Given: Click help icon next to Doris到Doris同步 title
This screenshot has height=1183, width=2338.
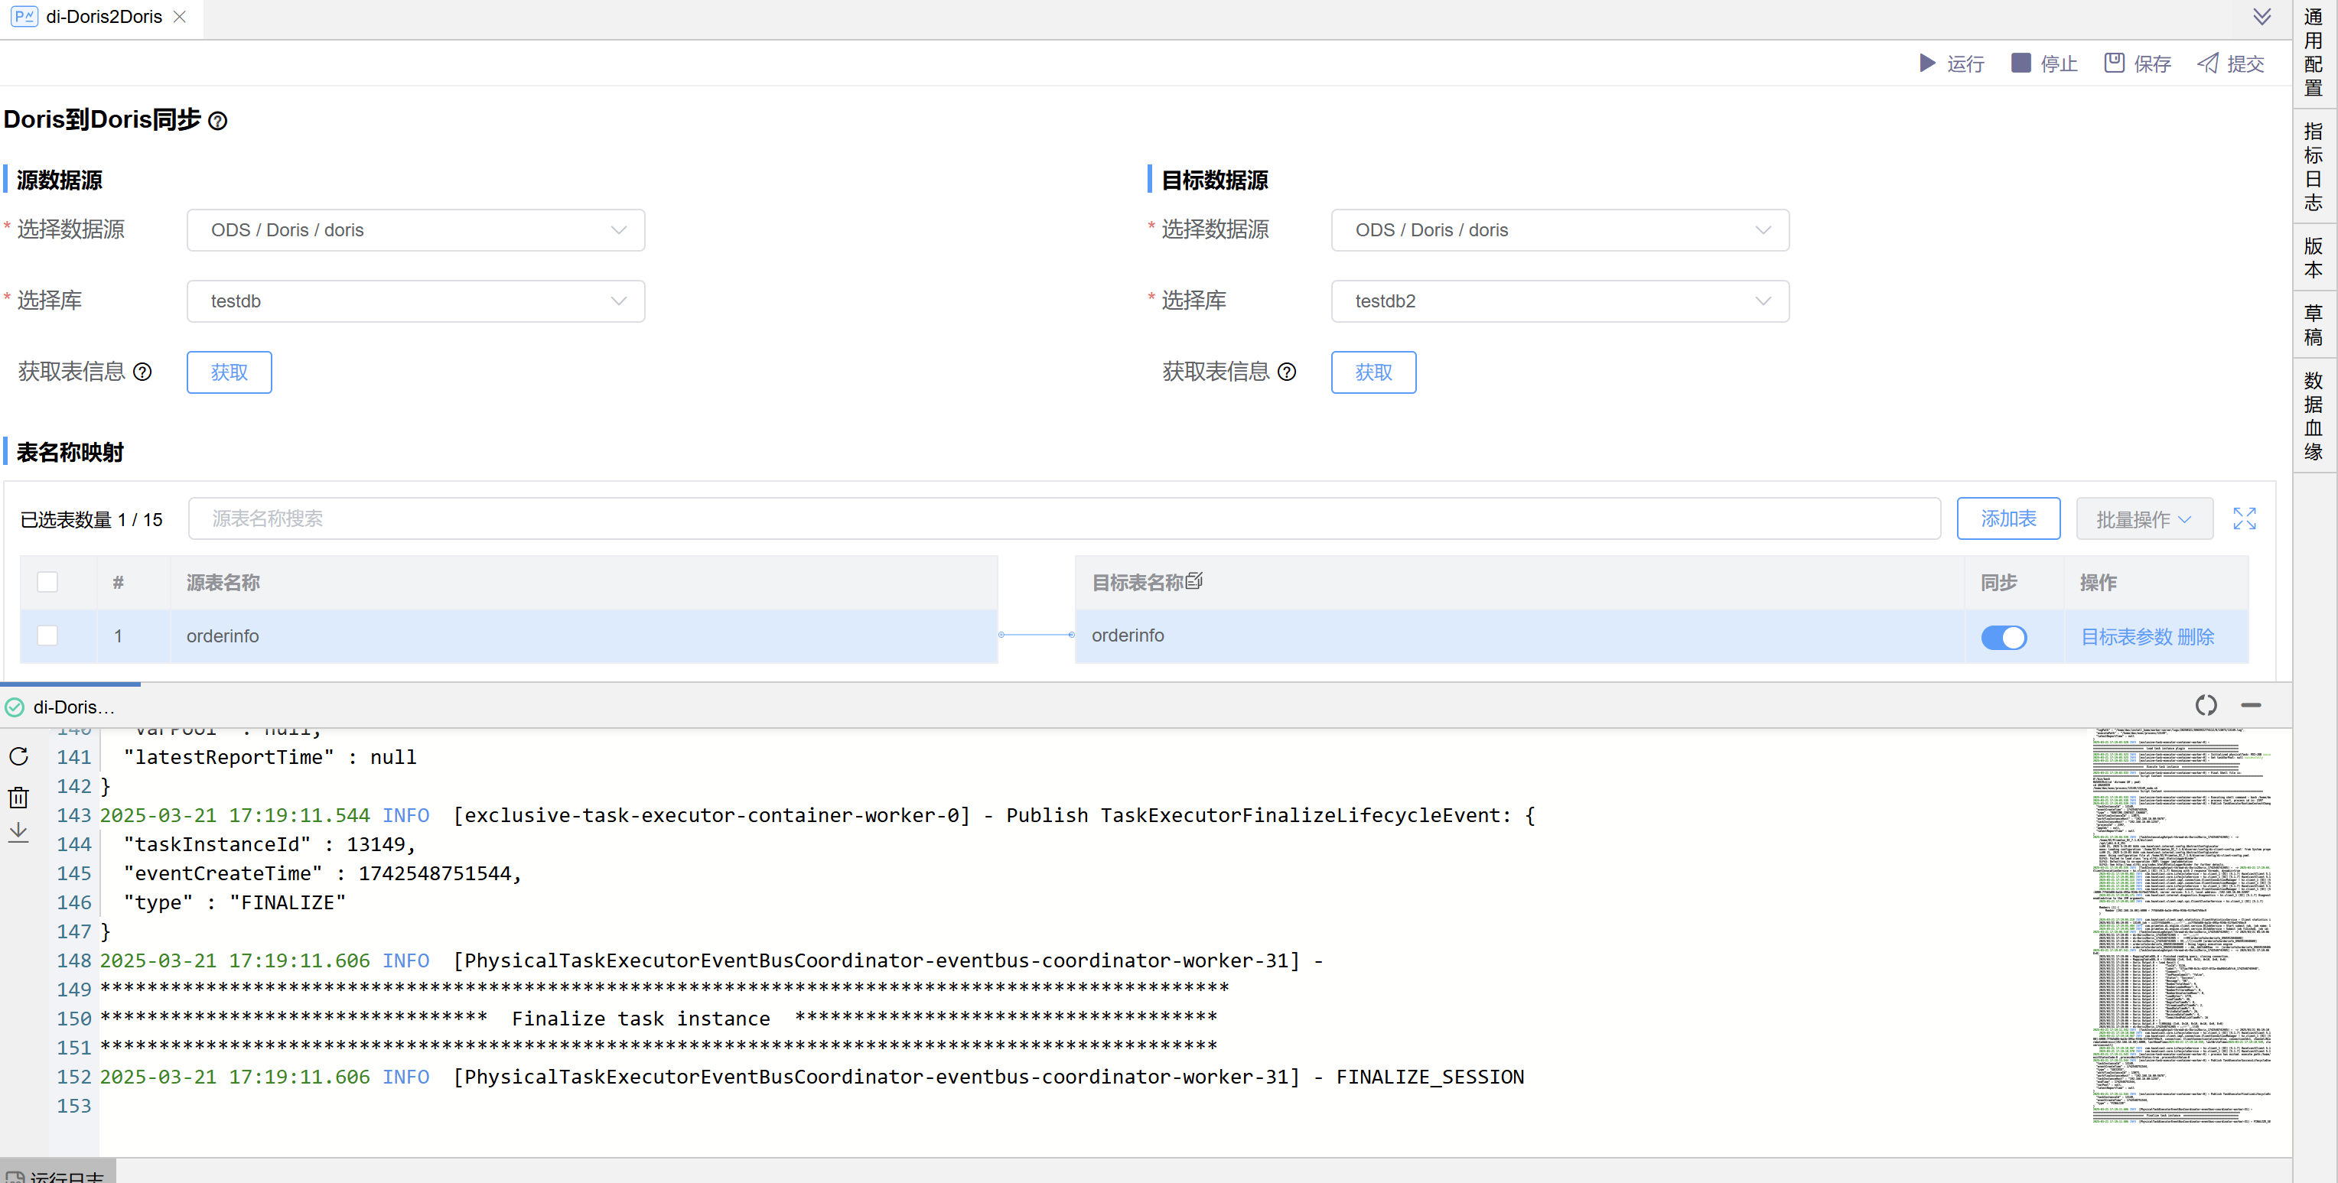Looking at the screenshot, I should (x=218, y=121).
